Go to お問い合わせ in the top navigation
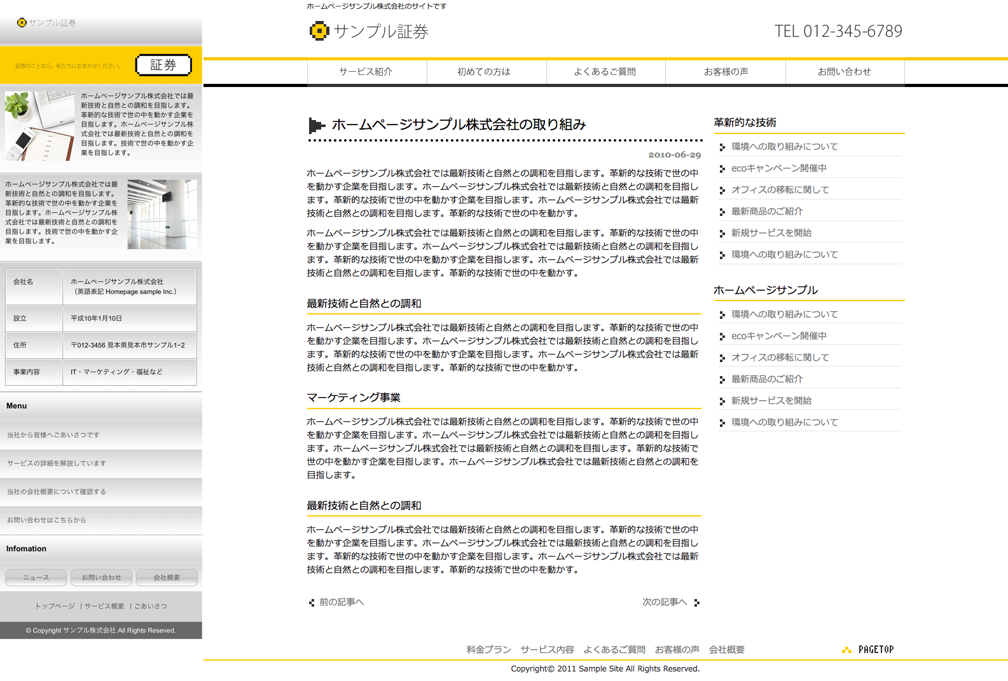Viewport: 1008px width, 681px height. point(844,72)
